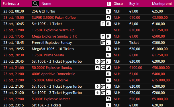174x107 pixels.
Task: Sort the list by Montepremi header
Action: 162,4
